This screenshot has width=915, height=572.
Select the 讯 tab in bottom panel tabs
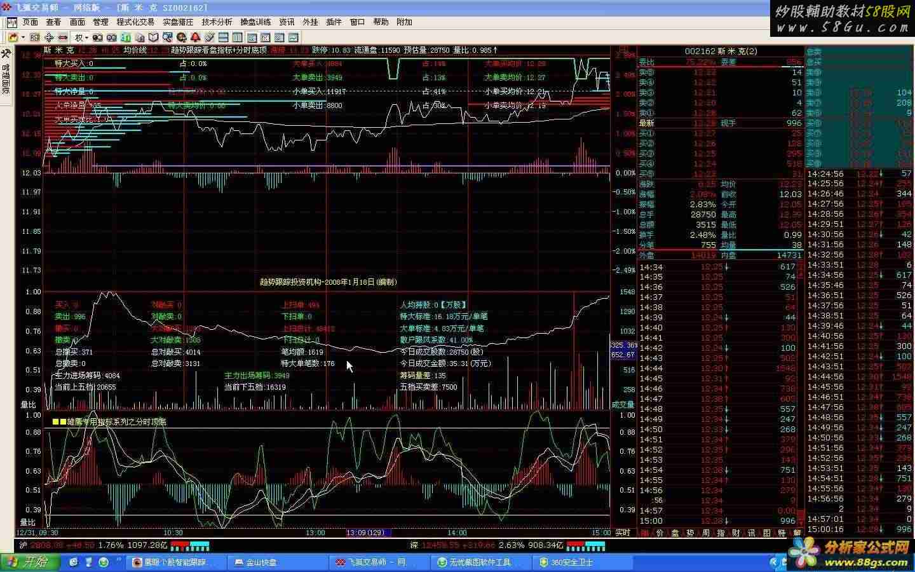pyautogui.click(x=751, y=533)
